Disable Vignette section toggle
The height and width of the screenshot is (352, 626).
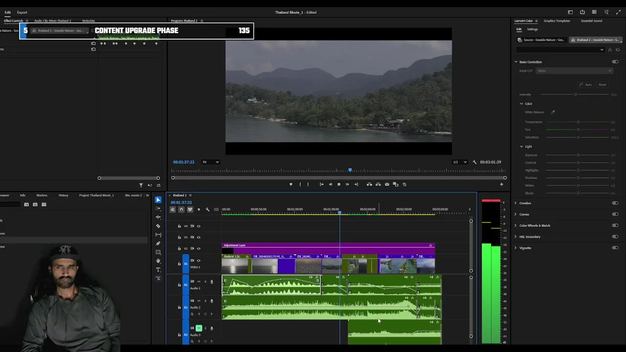coord(615,248)
